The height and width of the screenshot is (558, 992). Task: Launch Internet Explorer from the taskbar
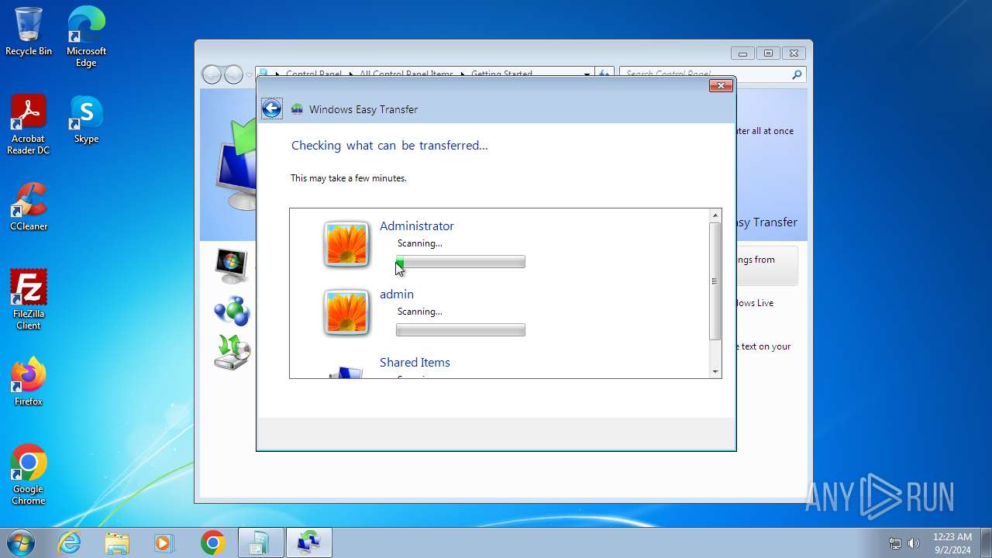70,542
